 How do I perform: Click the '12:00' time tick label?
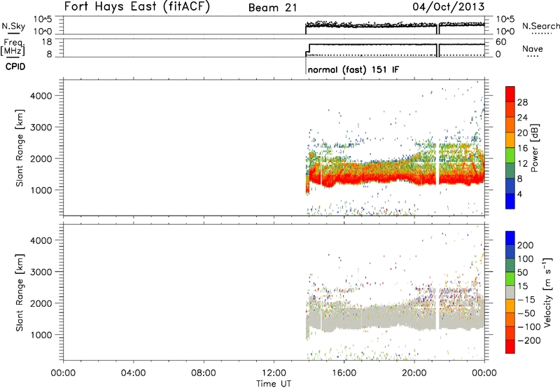coord(274,373)
